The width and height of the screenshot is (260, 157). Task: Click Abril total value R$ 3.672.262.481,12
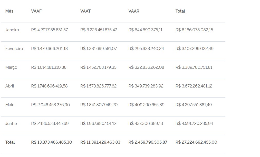(x=194, y=86)
